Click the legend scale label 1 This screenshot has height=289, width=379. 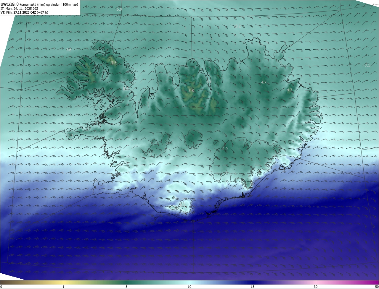[x=63, y=287]
